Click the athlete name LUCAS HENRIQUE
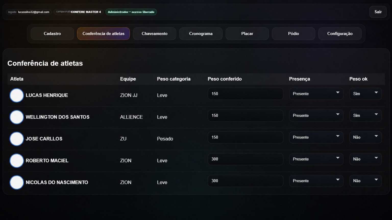Viewport: 392px width, 220px height. tap(47, 95)
